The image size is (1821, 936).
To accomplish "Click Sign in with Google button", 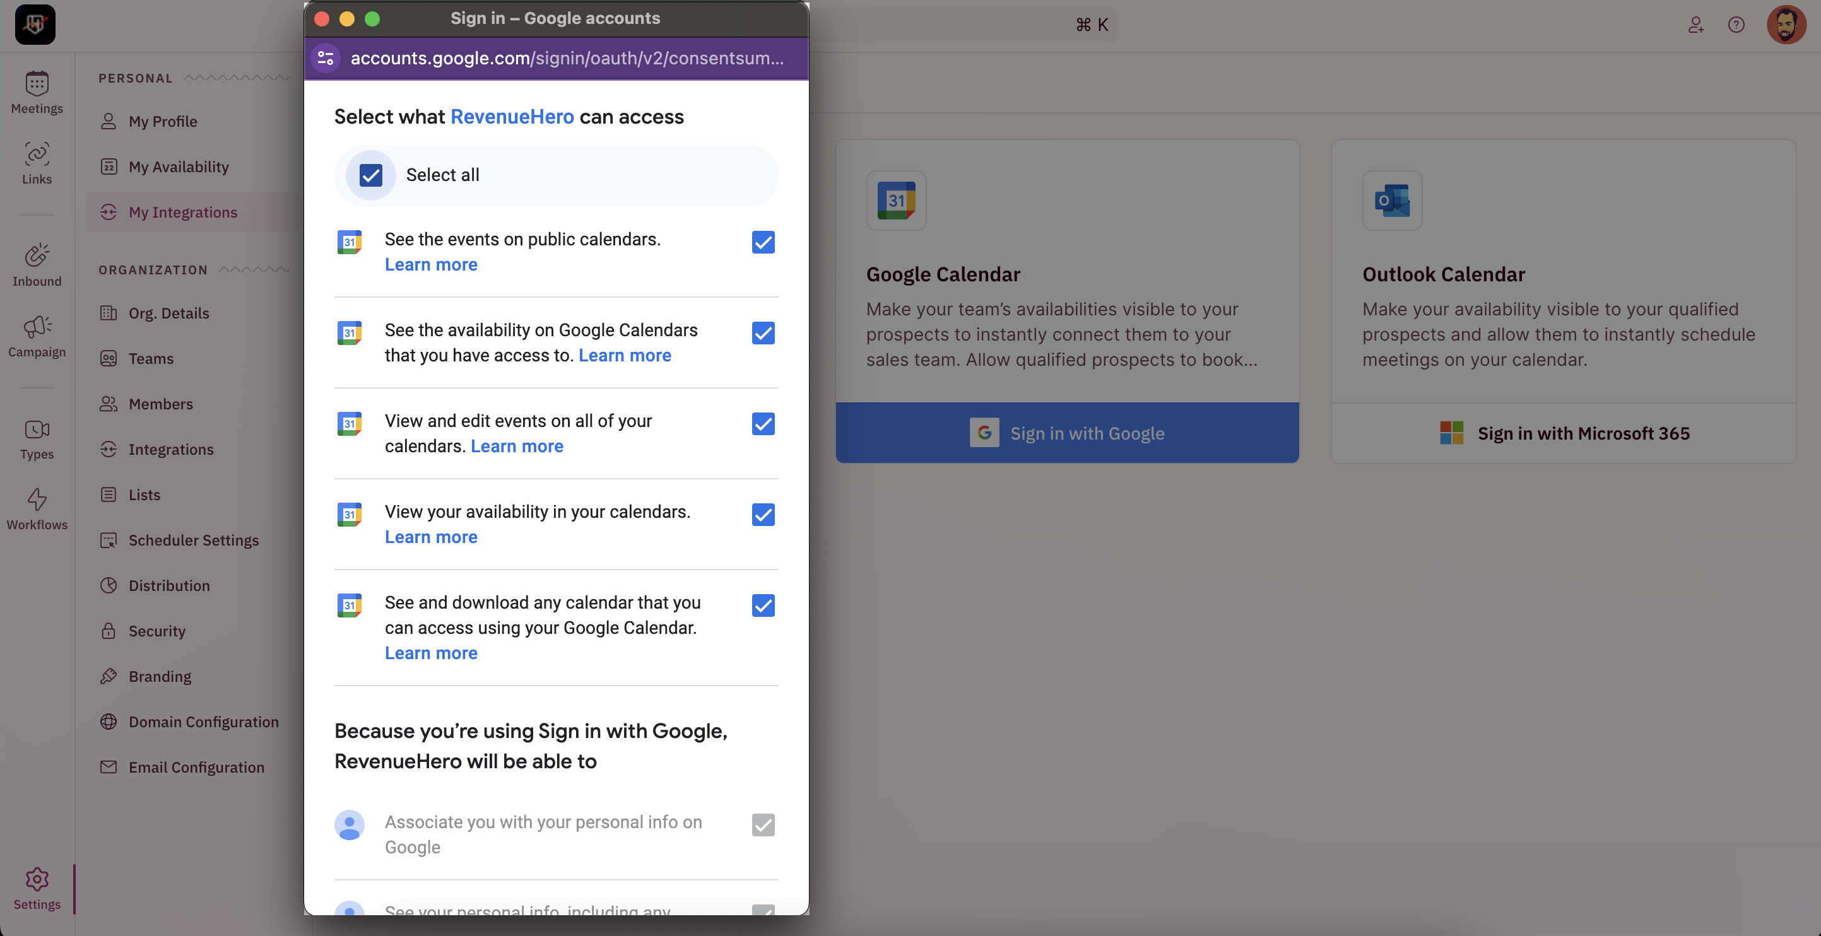I will tap(1067, 433).
